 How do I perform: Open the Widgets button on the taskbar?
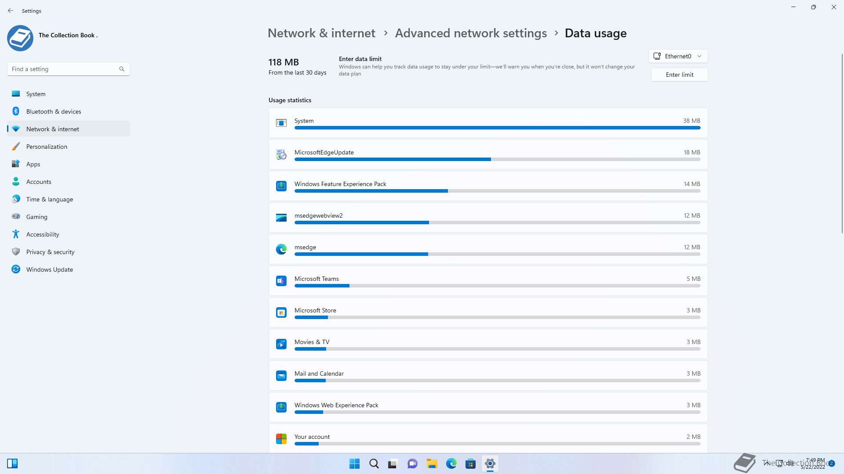[x=12, y=463]
